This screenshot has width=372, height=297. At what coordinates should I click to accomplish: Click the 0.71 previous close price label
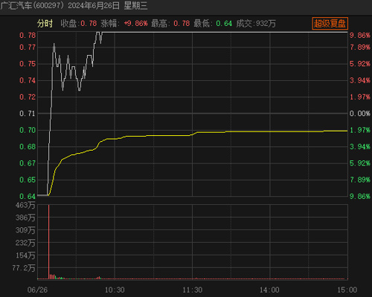tap(28, 114)
